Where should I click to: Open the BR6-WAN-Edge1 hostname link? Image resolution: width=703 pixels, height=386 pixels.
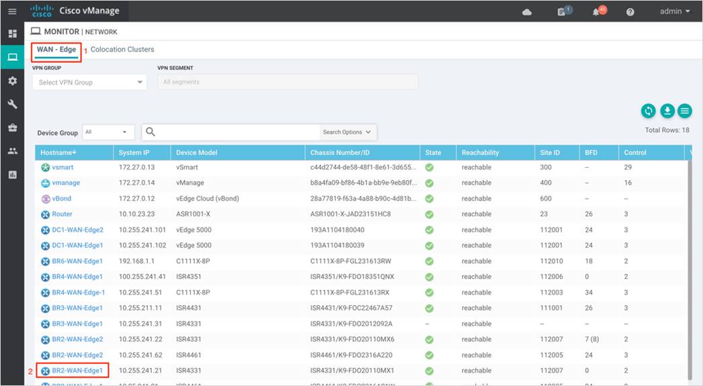point(77,261)
